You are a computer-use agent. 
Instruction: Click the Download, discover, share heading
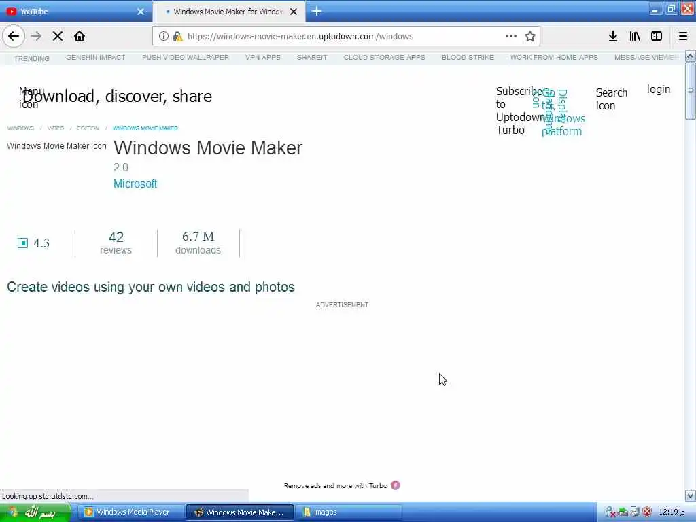pos(117,97)
